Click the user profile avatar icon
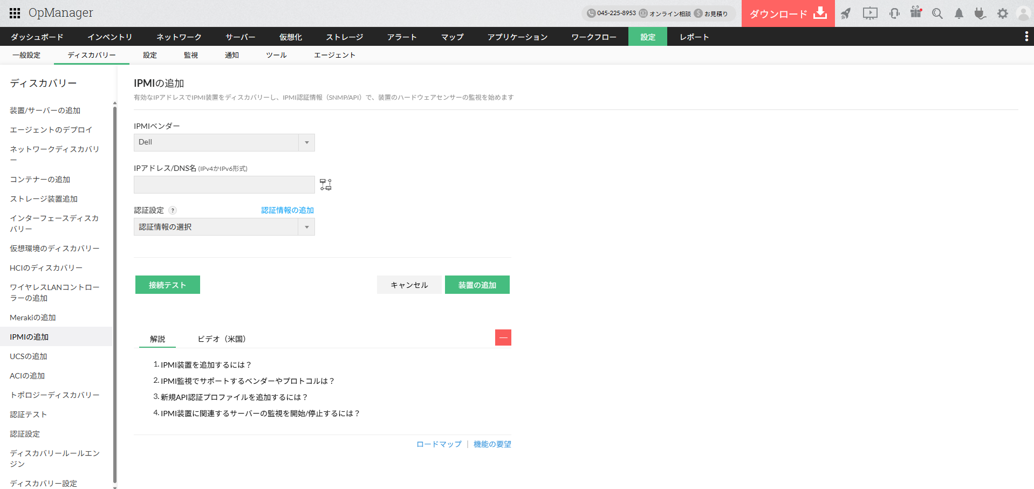This screenshot has height=489, width=1034. 1023,13
